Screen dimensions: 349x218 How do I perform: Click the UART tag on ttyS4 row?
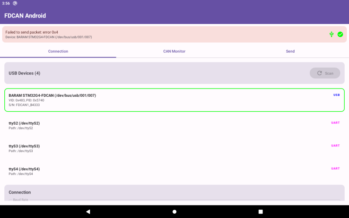point(335,168)
